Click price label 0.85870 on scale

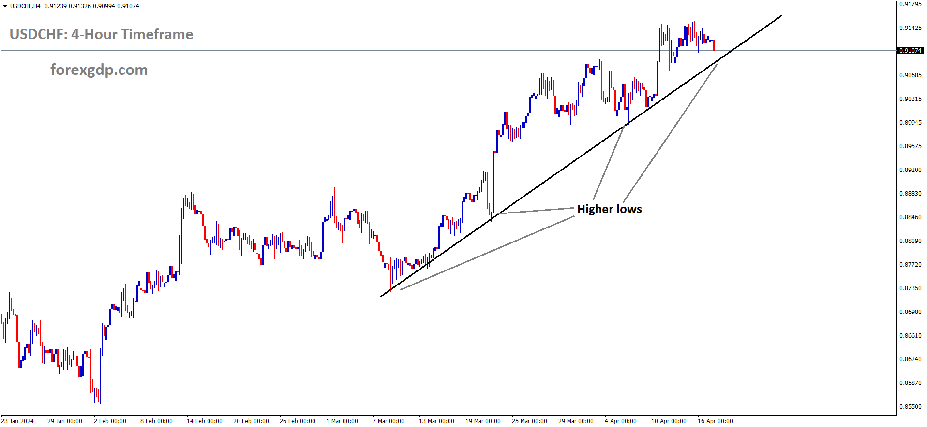[910, 383]
